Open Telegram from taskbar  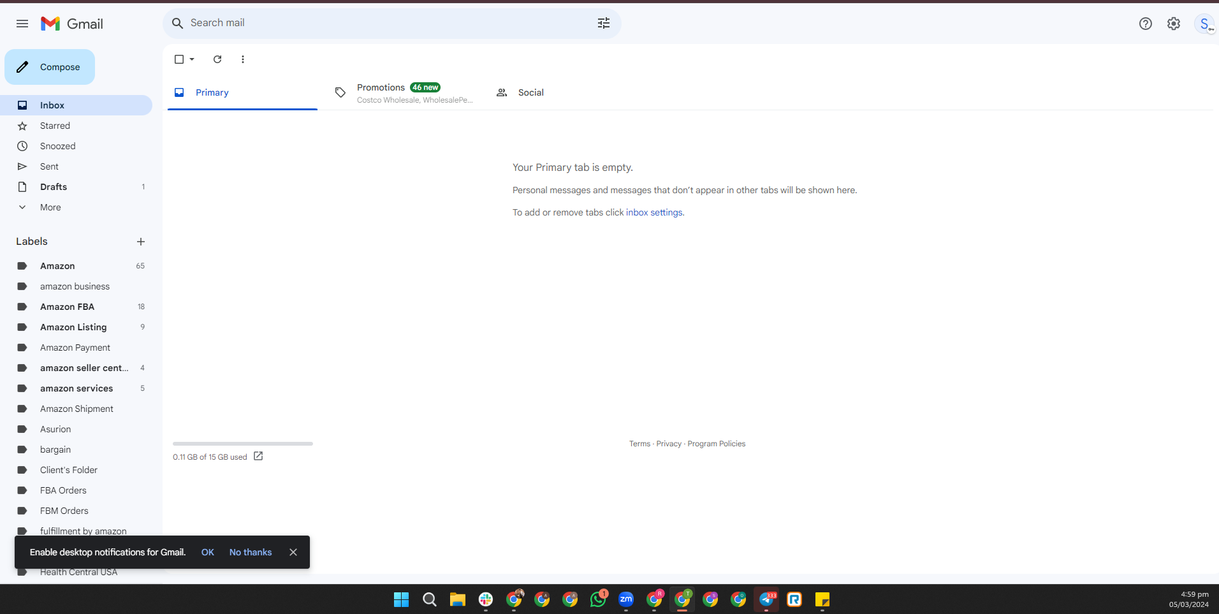766,599
